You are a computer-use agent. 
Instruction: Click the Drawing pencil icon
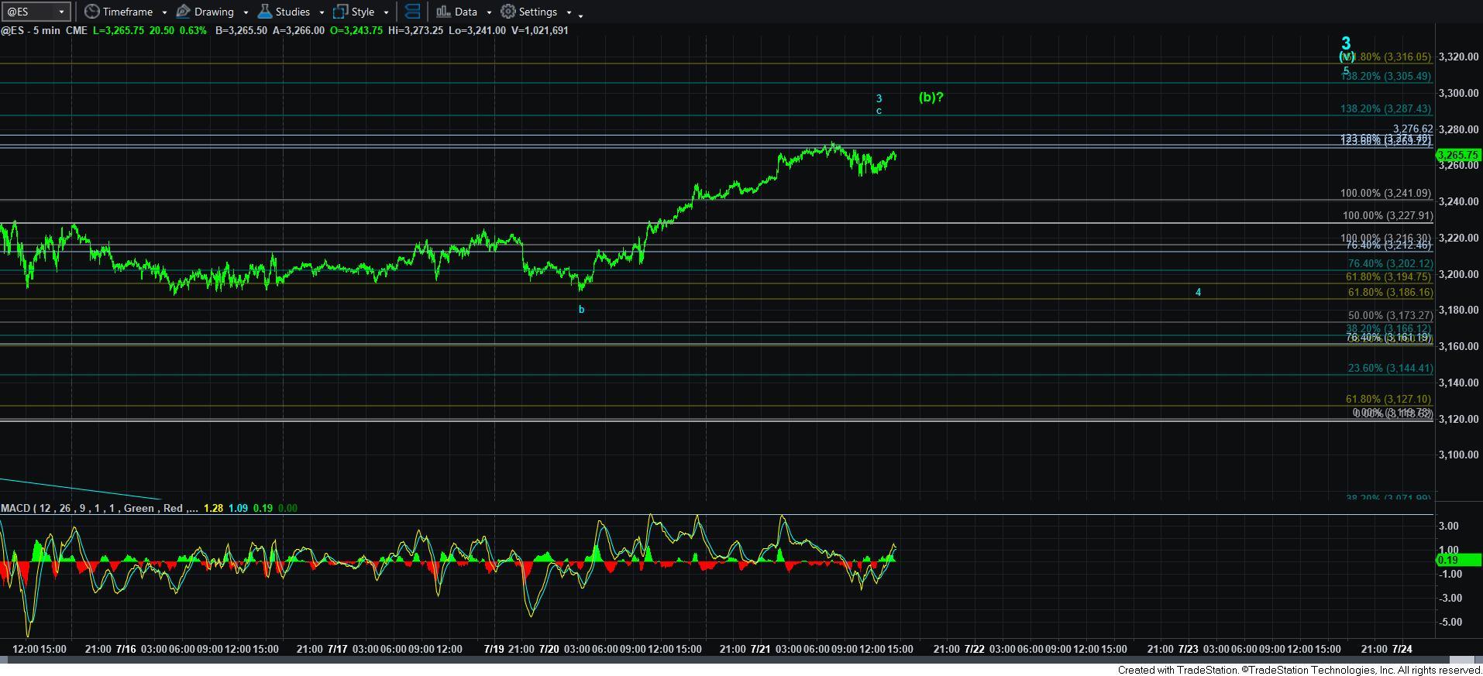(x=184, y=12)
